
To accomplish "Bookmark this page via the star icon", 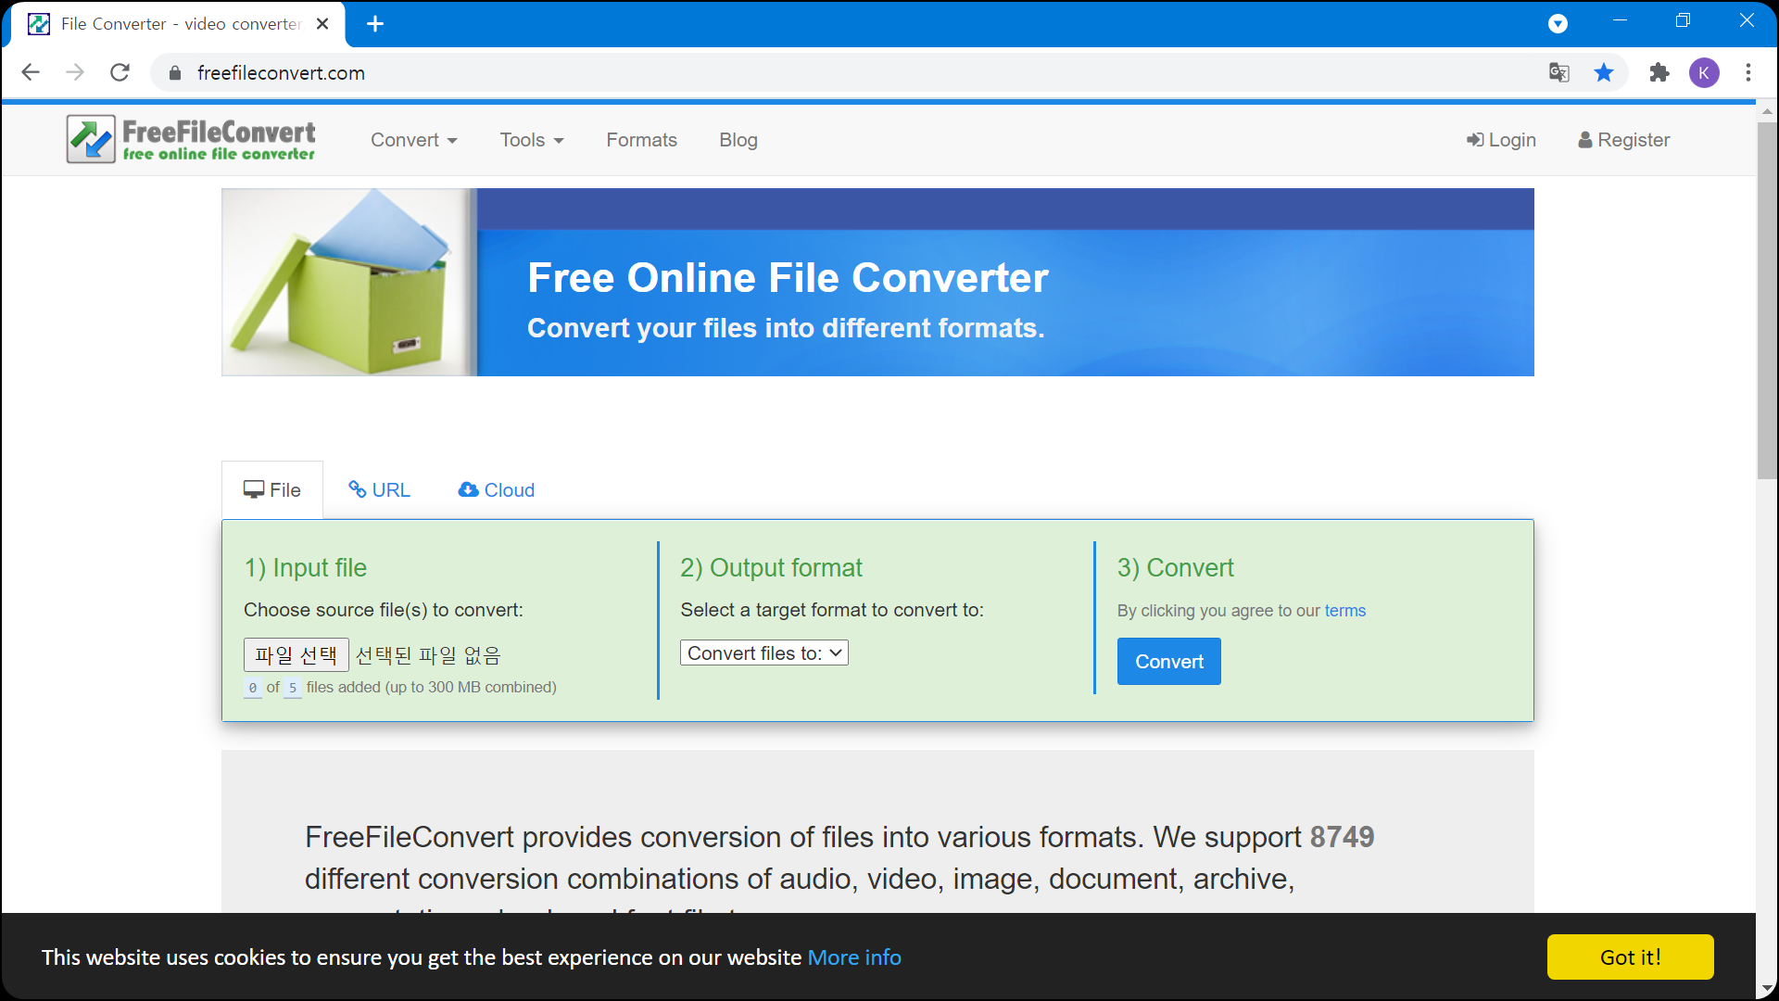I will 1605,72.
